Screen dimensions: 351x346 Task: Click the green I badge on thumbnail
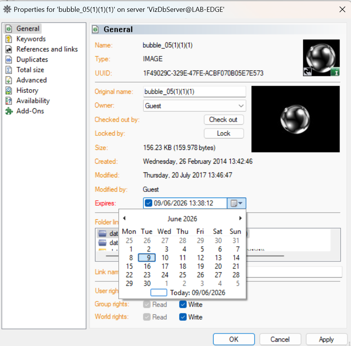[335, 72]
